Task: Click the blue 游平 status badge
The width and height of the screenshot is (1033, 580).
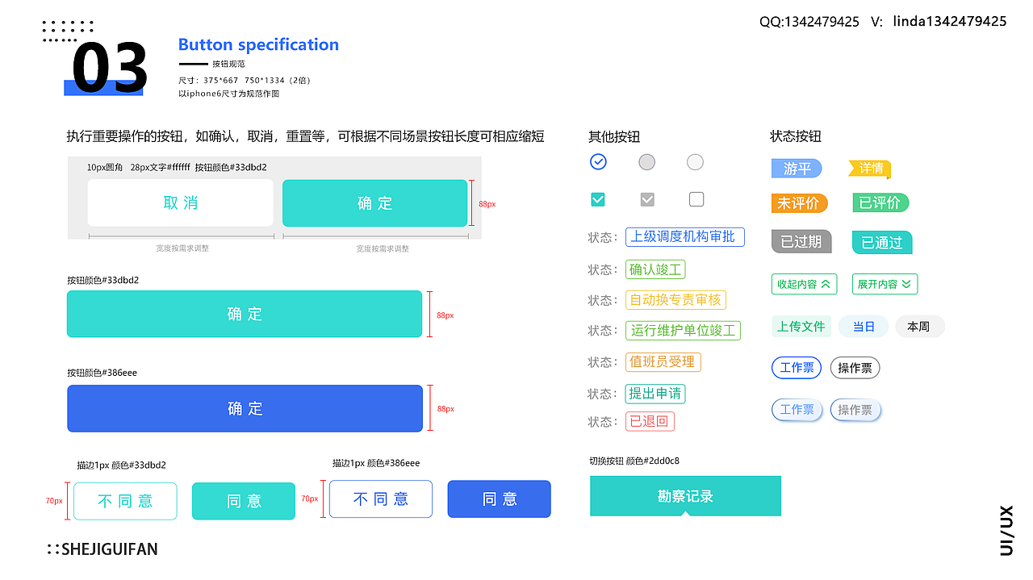Action: 797,169
